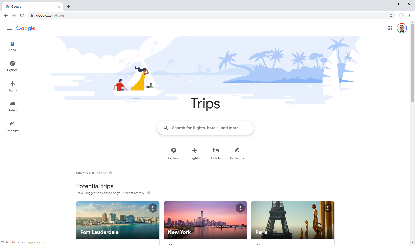Viewport: 415px width, 245px height.
Task: Open the Flights shortcut under the search bar
Action: 194,153
